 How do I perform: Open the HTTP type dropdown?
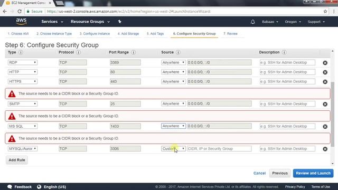click(22, 72)
